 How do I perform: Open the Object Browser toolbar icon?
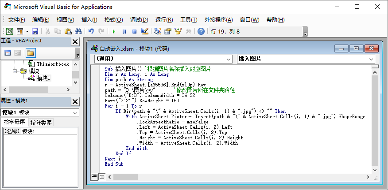[x=178, y=31]
